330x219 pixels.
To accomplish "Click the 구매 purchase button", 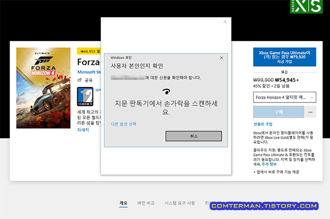I will [x=279, y=112].
